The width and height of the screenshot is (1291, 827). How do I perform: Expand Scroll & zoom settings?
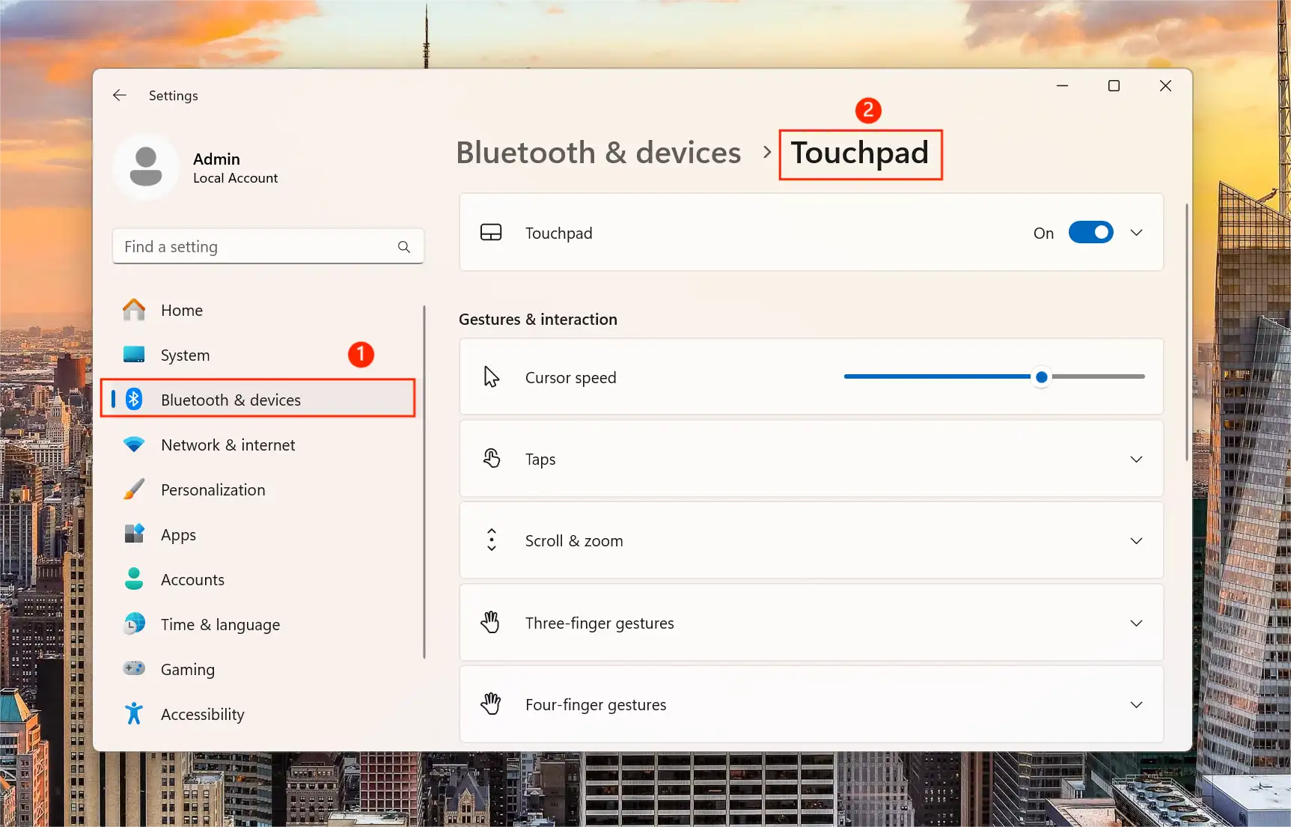point(1136,541)
